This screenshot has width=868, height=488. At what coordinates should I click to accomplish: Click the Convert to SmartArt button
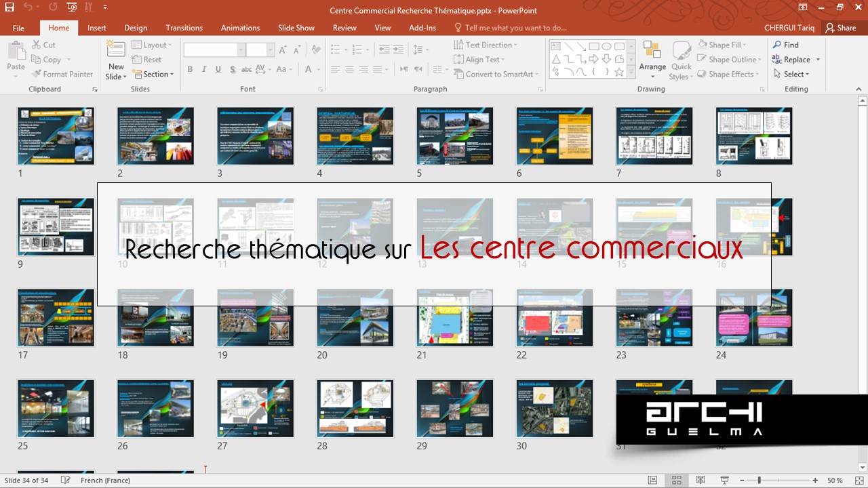(x=496, y=75)
